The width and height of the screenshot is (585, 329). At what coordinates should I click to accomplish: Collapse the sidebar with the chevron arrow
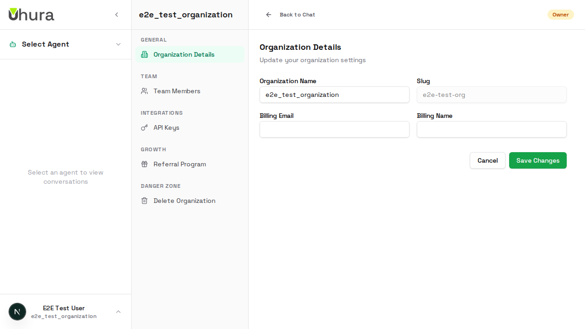point(117,15)
